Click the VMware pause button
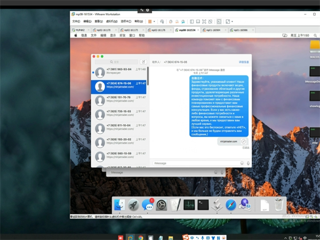 tap(149, 21)
